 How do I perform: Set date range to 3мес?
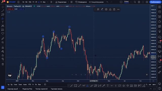20,84
